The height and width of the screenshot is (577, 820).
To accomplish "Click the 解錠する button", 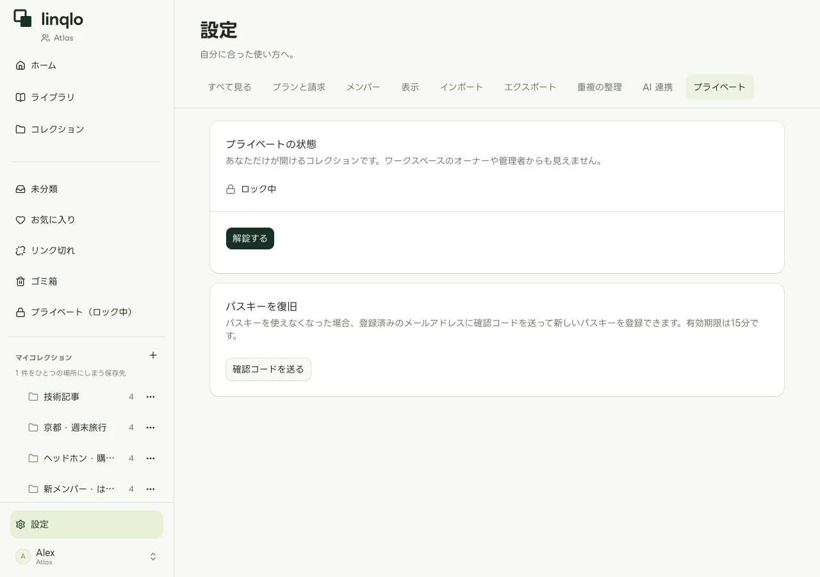I will [250, 238].
